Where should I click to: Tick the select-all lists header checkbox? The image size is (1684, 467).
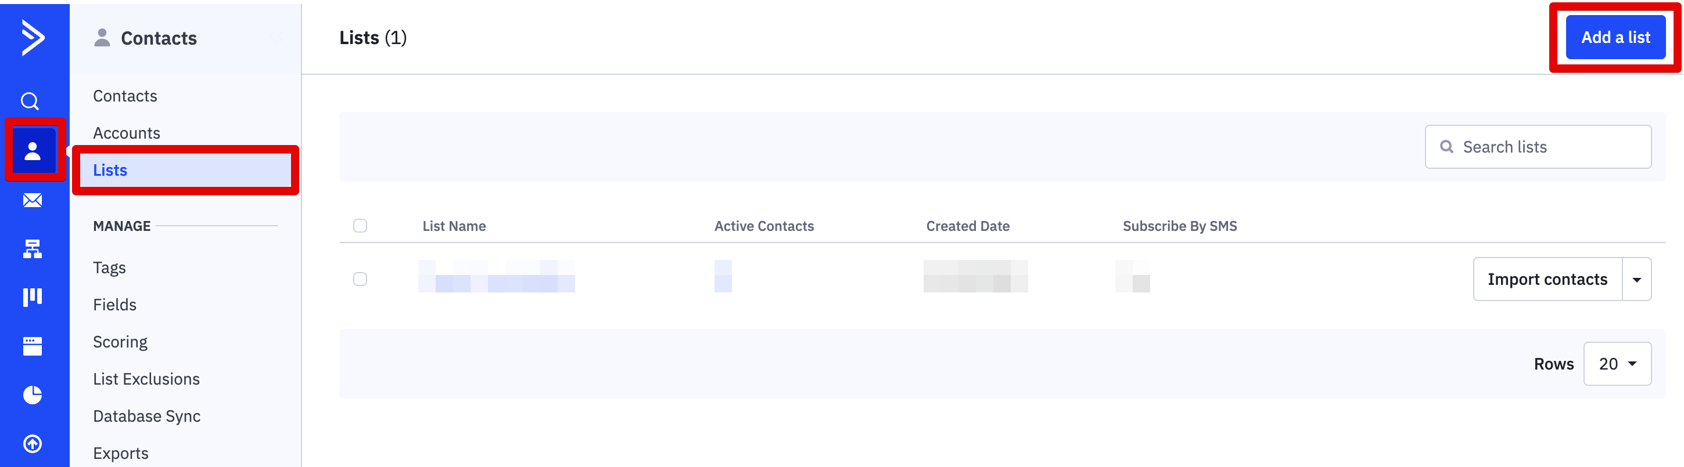point(360,225)
